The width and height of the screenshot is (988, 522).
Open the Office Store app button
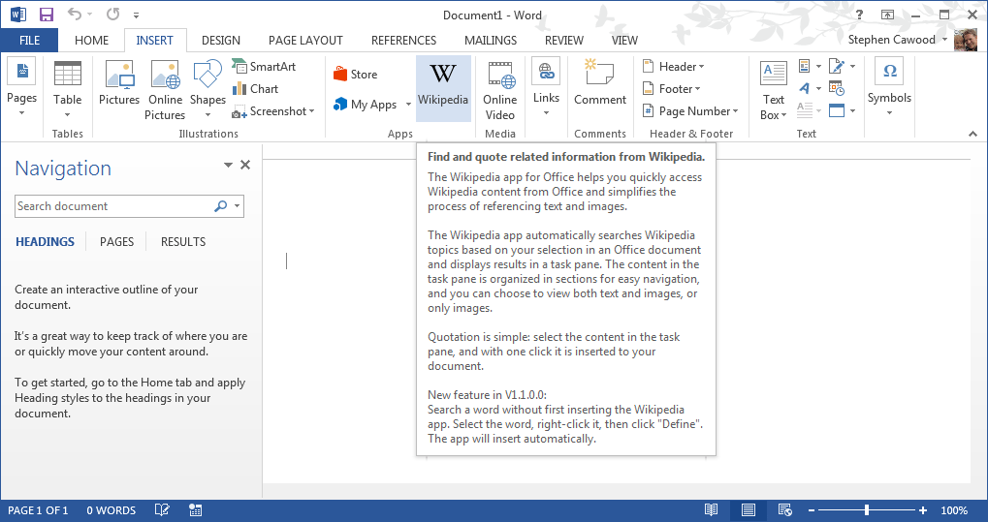tap(356, 75)
